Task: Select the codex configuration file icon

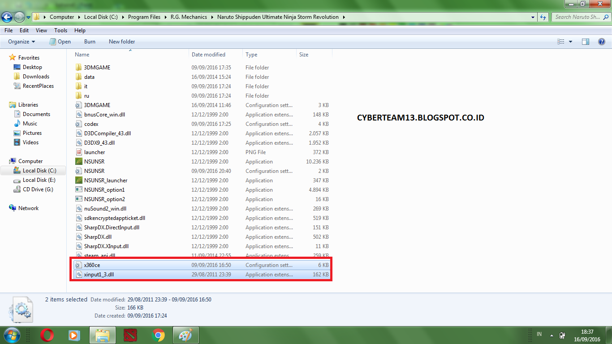Action: (78, 124)
